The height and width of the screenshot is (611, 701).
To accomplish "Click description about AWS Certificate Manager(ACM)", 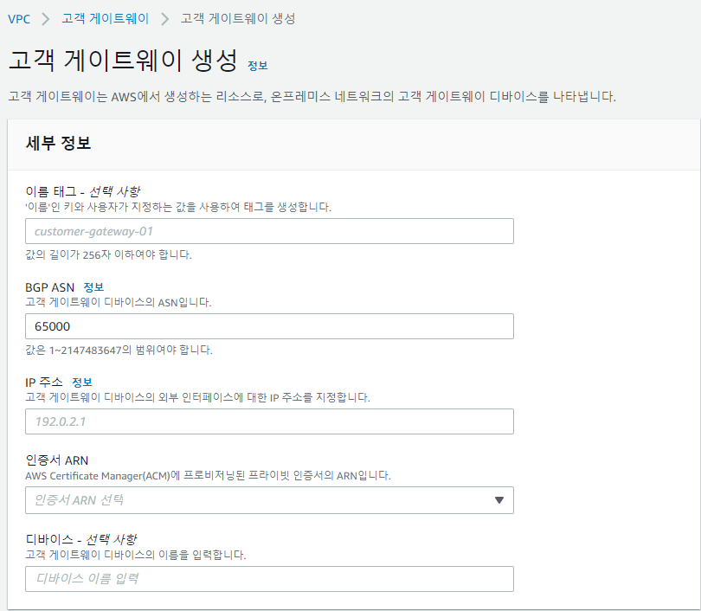I will pos(208,476).
